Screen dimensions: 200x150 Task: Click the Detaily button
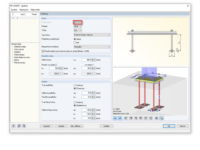coord(62,126)
